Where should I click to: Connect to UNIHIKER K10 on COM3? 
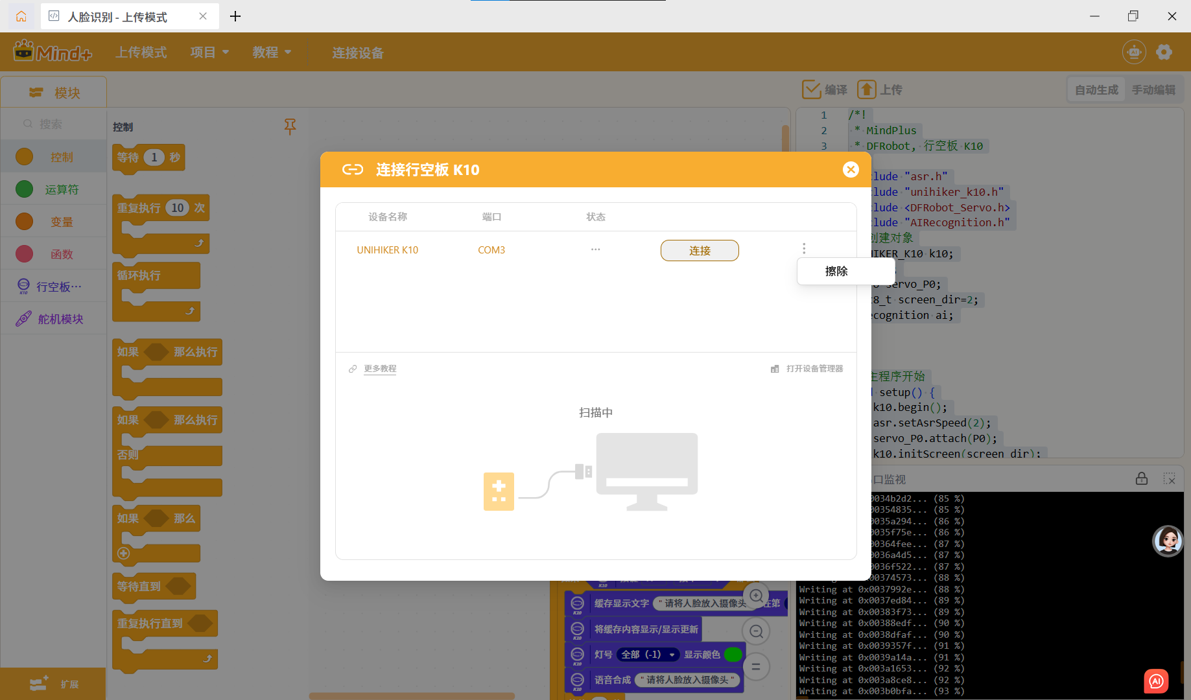[699, 250]
